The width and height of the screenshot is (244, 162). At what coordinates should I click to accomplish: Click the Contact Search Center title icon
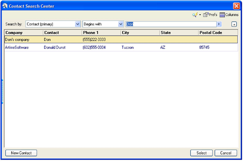tap(5, 6)
